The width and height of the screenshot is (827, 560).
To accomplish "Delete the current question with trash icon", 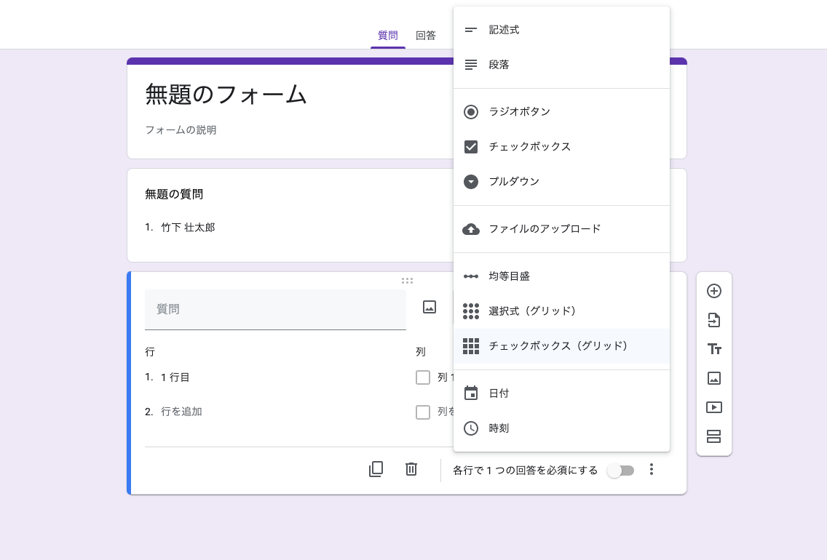I will pos(411,469).
